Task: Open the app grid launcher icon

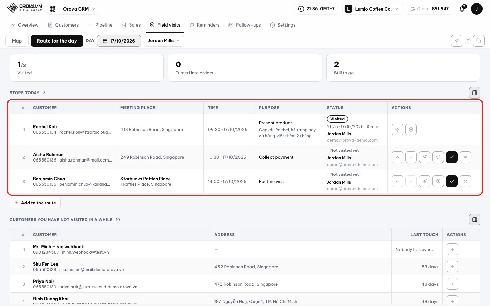Action: pos(53,9)
